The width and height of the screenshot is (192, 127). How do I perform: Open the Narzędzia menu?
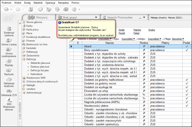[63, 2]
